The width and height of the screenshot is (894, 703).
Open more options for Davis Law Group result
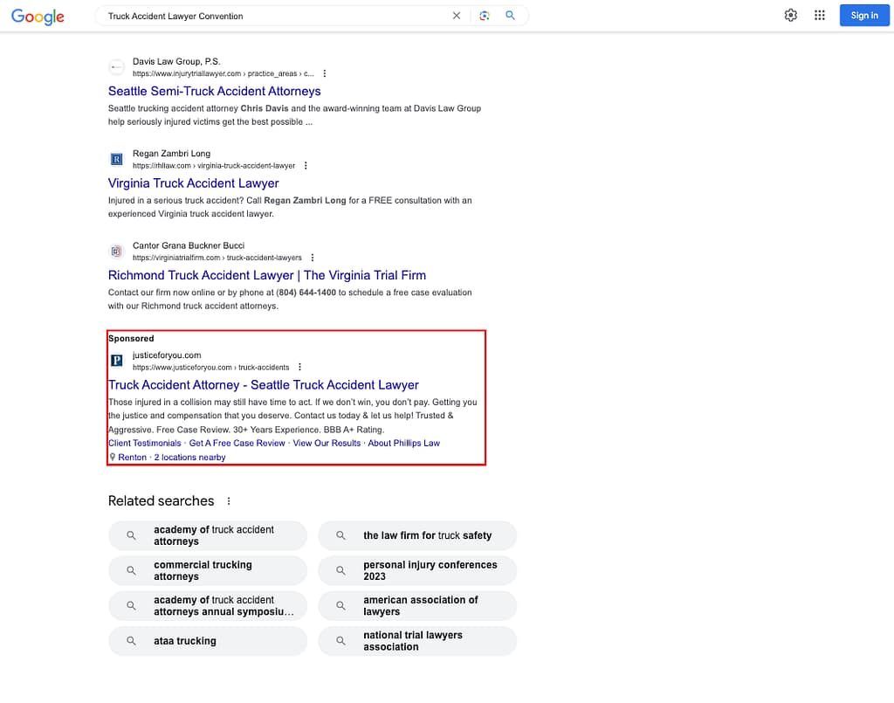325,73
